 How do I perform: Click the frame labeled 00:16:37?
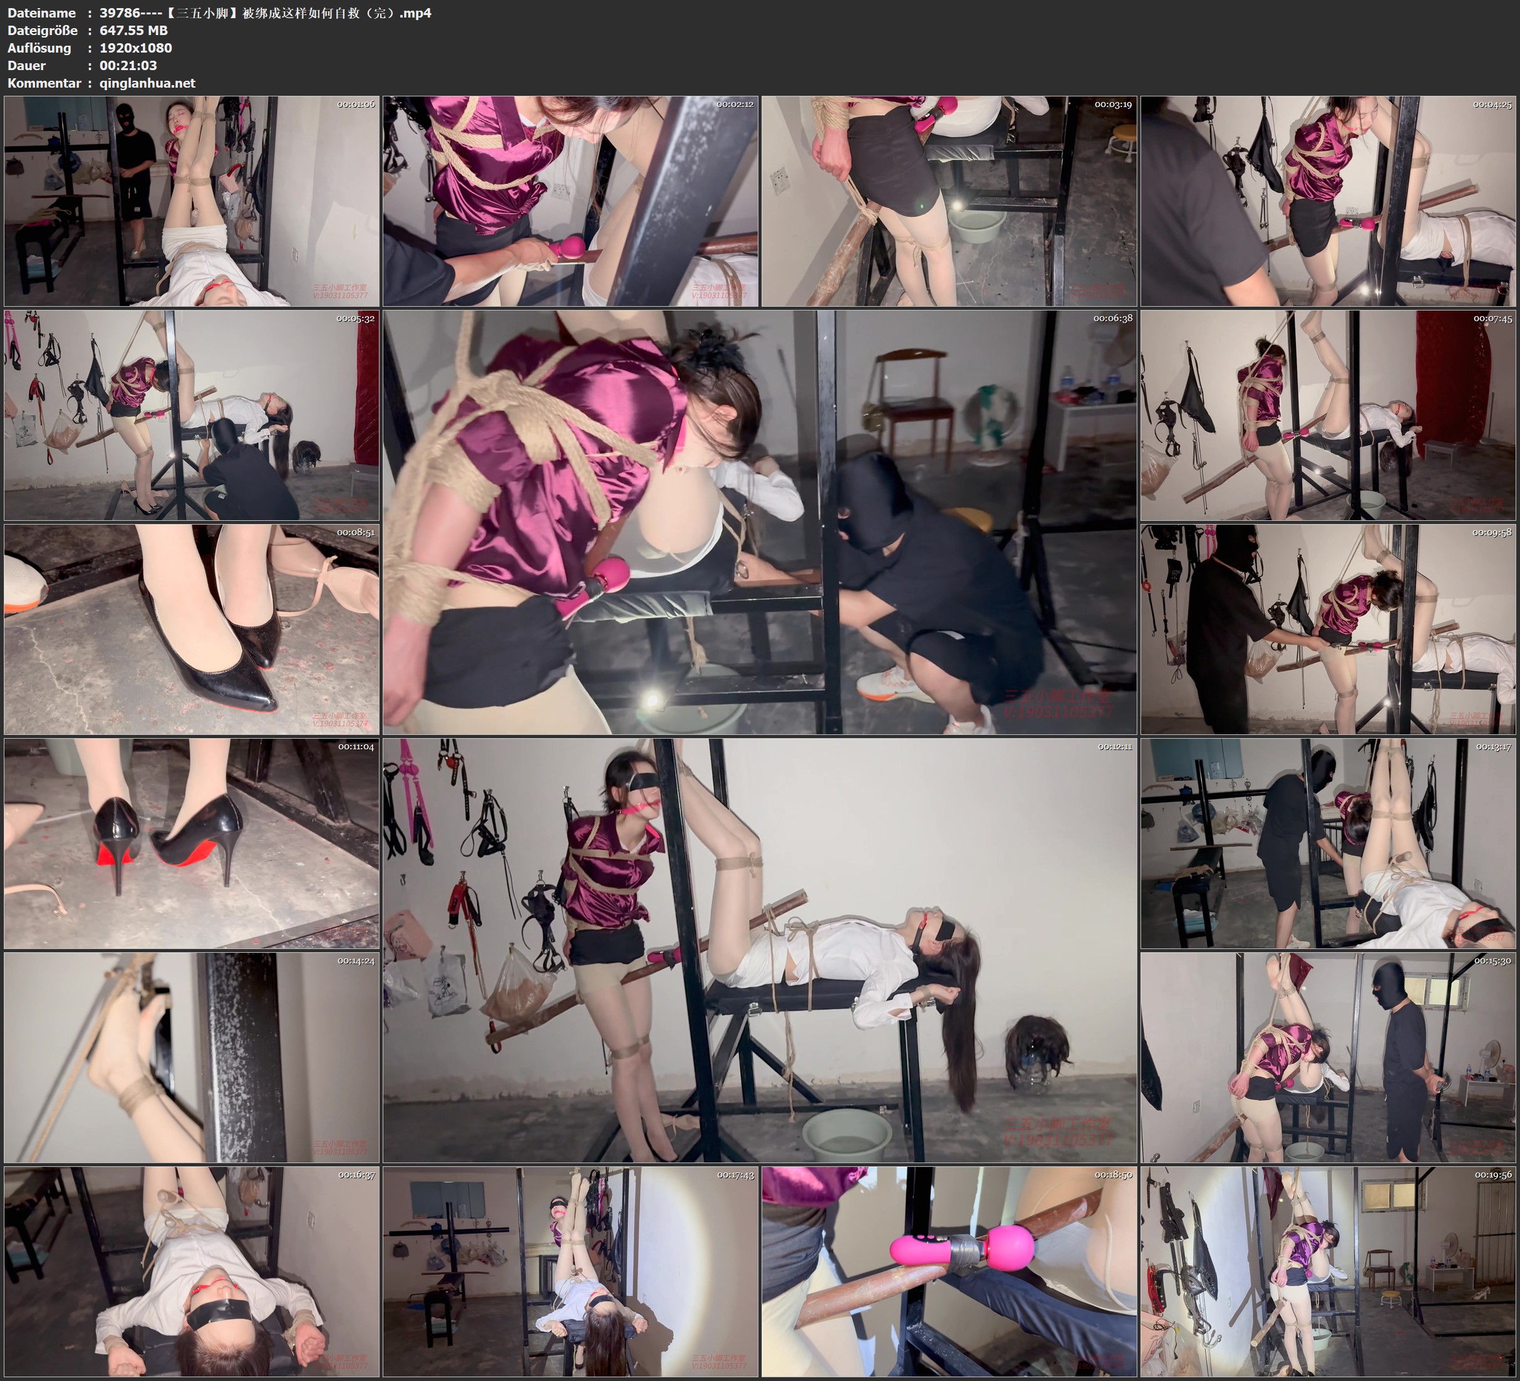(x=192, y=1271)
